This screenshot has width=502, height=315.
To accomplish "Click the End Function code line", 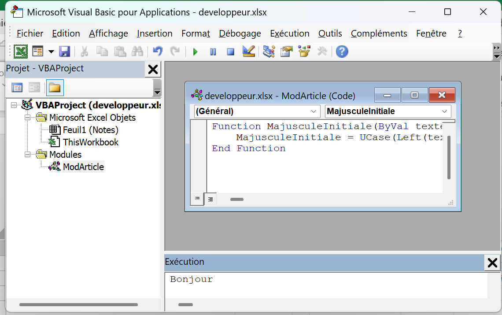I will 249,148.
